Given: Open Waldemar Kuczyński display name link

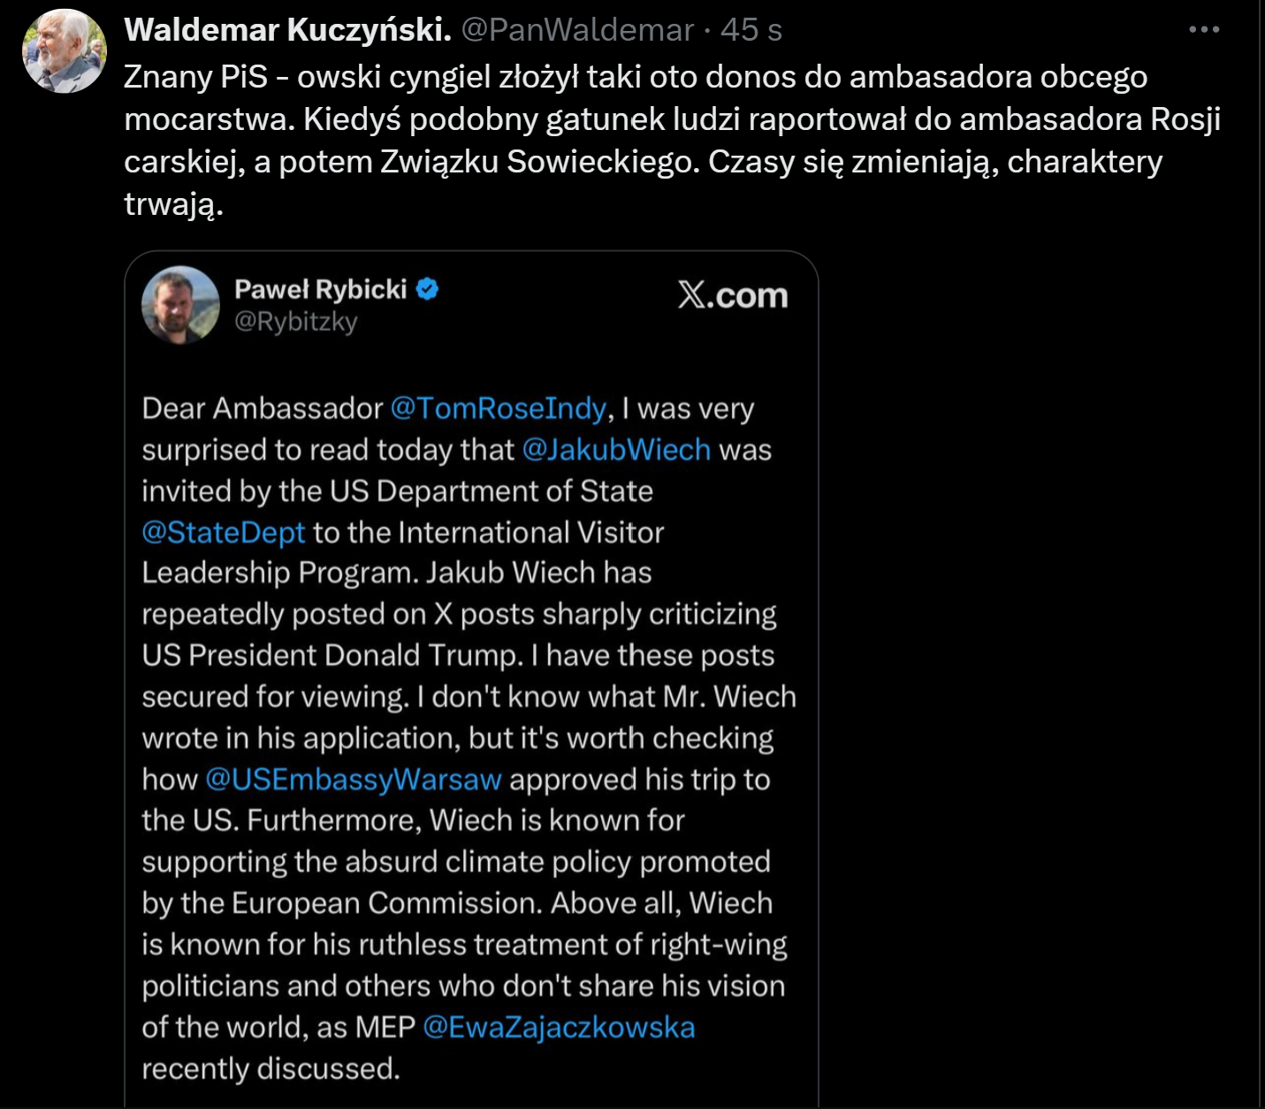Looking at the screenshot, I should pos(287,30).
